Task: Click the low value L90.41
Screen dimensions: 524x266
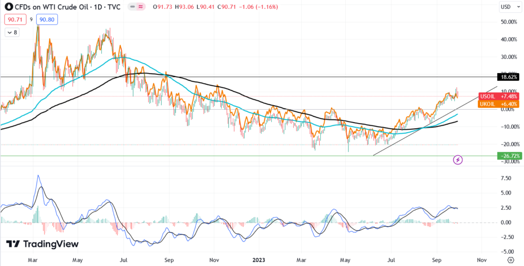Action: point(206,7)
